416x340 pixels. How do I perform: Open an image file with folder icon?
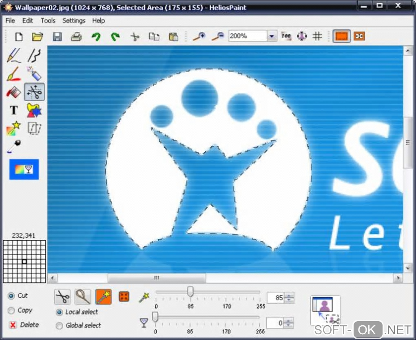click(38, 36)
